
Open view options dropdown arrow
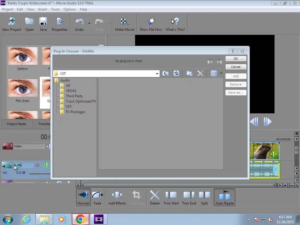tap(221, 73)
